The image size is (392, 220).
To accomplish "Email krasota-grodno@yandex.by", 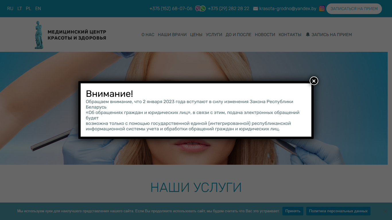I will click(288, 9).
